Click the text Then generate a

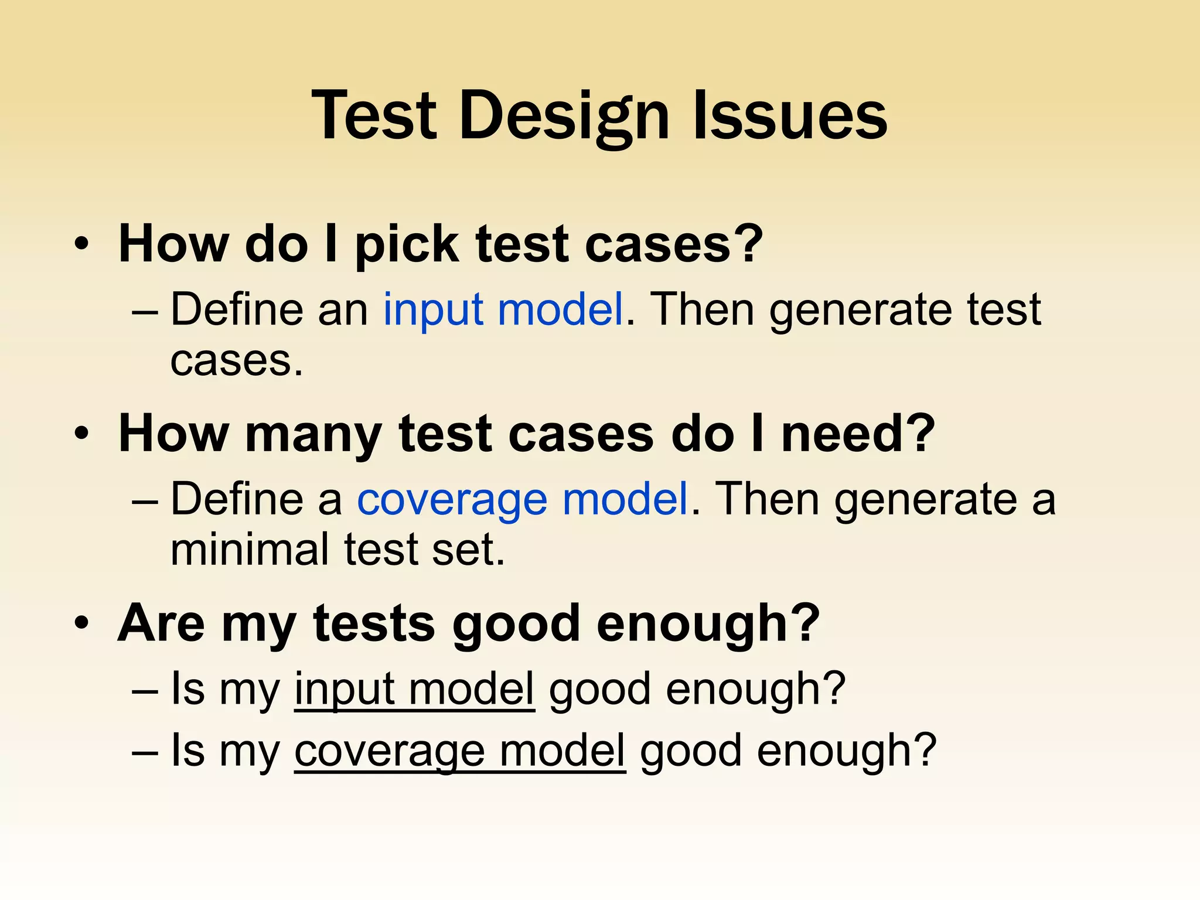click(886, 499)
